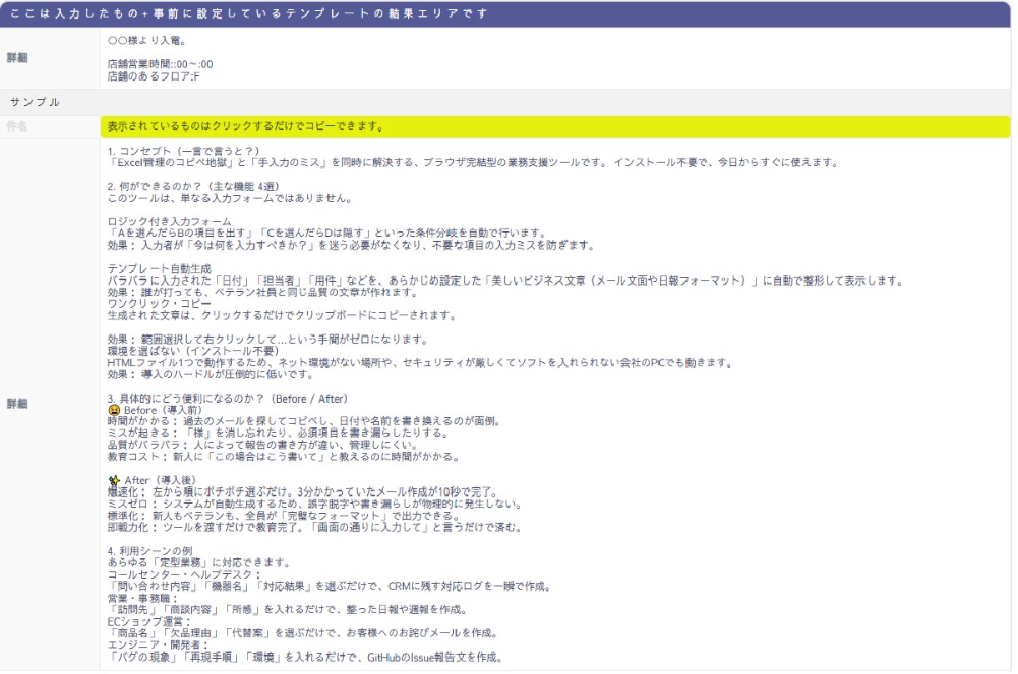This screenshot has height=674, width=1018.
Task: Click the line '環境を選ばない（インストール不要）'
Action: [x=194, y=351]
